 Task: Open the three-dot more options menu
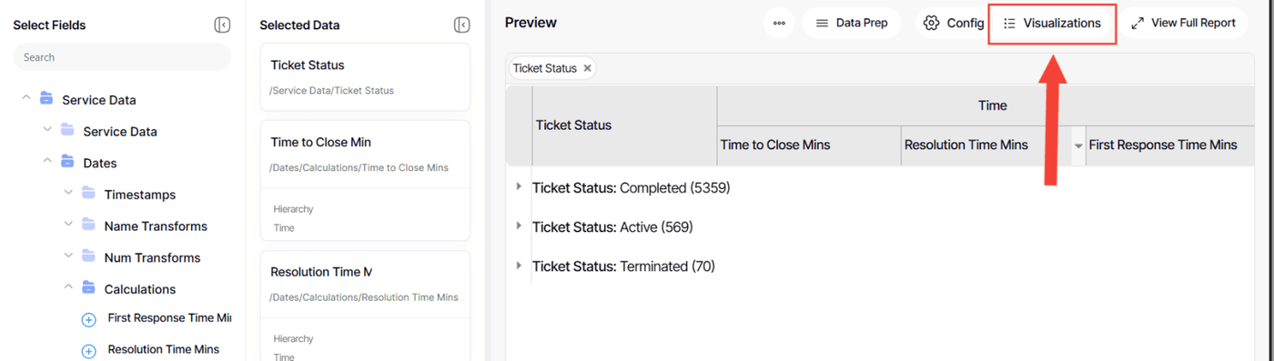tap(779, 23)
